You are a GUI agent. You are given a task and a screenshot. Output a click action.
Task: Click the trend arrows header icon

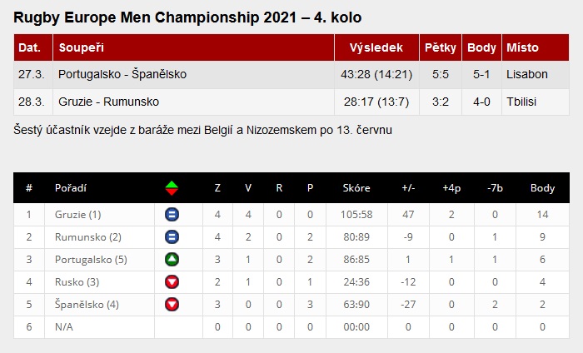[x=172, y=187]
